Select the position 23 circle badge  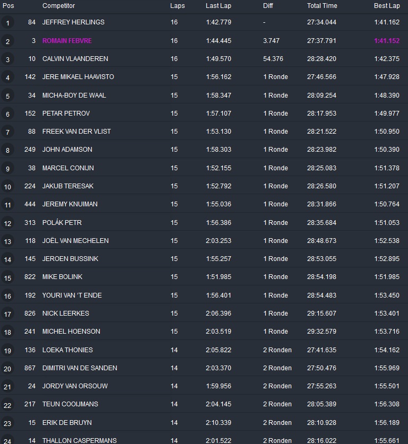(x=7, y=423)
